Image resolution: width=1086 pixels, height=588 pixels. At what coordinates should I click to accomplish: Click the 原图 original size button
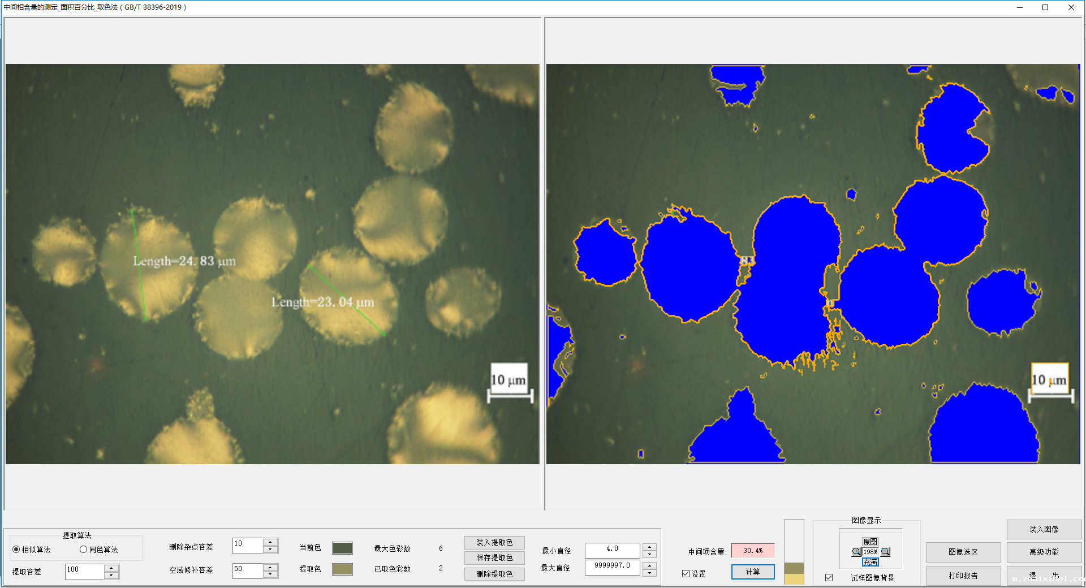coord(870,542)
